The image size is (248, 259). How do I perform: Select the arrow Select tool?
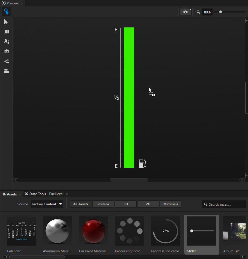(x=6, y=22)
